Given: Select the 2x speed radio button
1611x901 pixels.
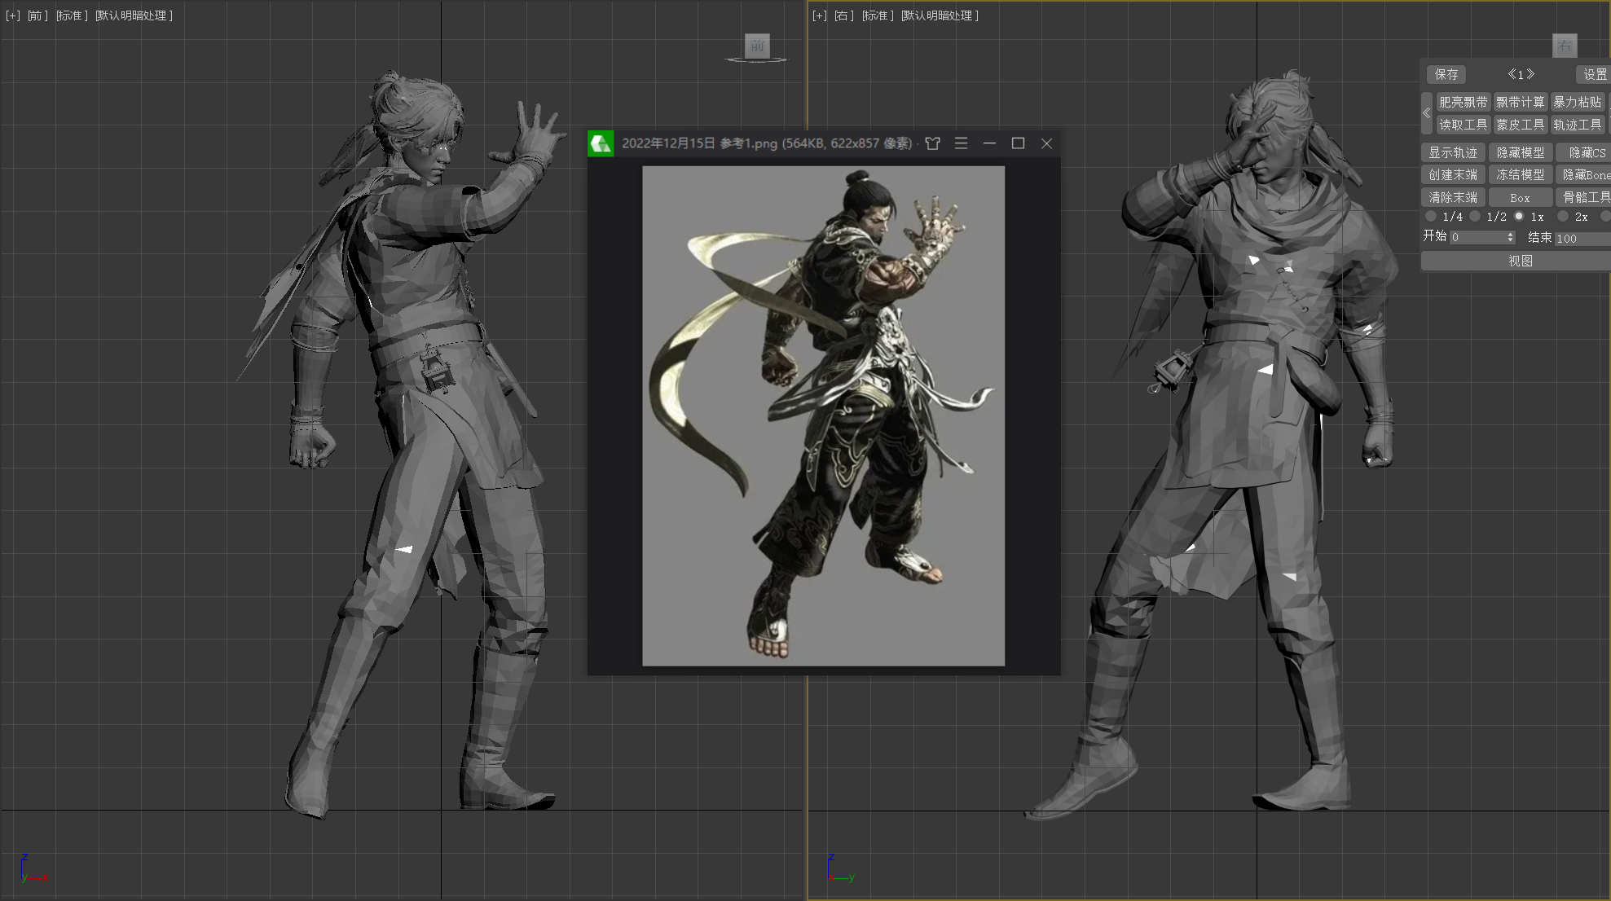Looking at the screenshot, I should pyautogui.click(x=1563, y=217).
